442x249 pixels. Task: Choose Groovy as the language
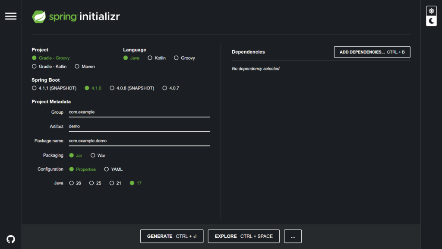point(184,58)
